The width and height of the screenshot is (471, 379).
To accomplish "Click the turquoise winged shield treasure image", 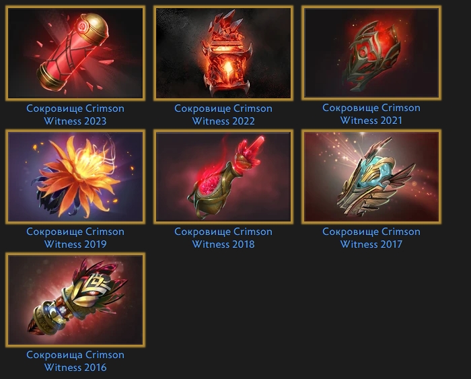I will [x=371, y=176].
